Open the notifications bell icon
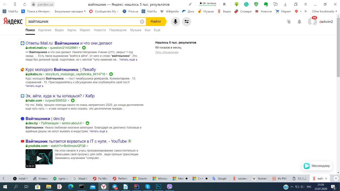The width and height of the screenshot is (340, 191). point(299,22)
